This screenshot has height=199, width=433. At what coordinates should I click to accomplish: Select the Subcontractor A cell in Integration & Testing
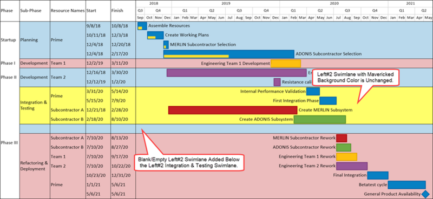(67, 110)
